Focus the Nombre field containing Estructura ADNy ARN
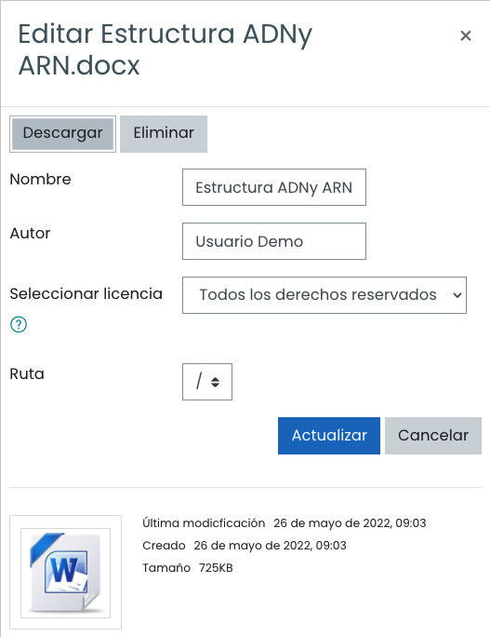This screenshot has height=637, width=490. [274, 187]
